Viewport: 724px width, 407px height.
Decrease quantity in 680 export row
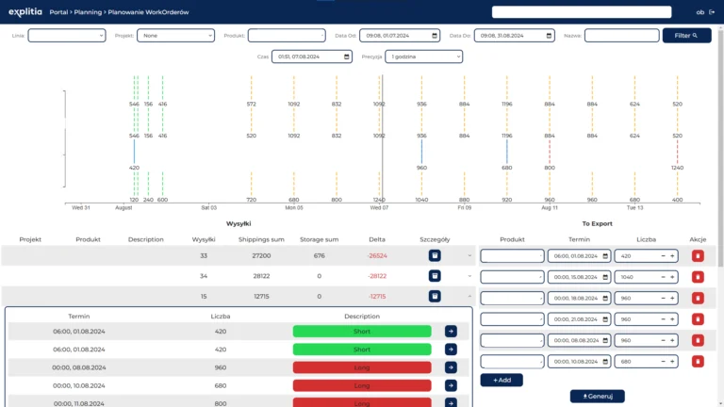663,362
